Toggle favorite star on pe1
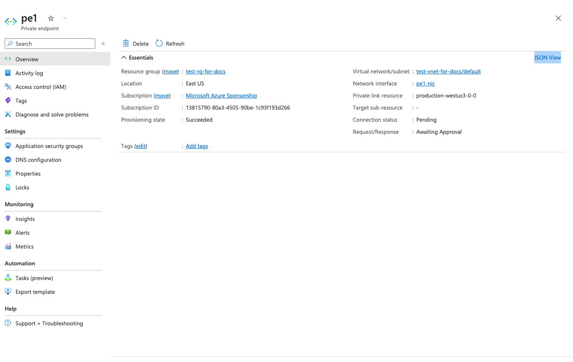This screenshot has height=362, width=573. [x=50, y=18]
